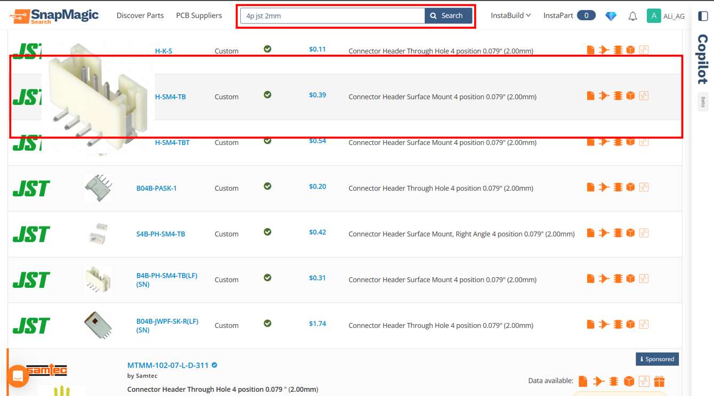714x396 pixels.
Task: Open the simulation waveform icon for H-K-S
Action: [644, 50]
